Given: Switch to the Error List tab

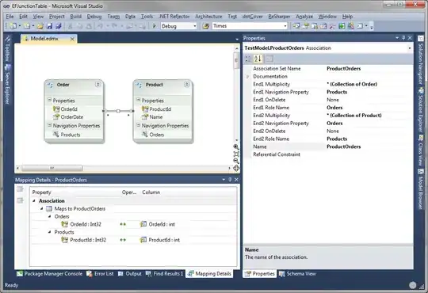Looking at the screenshot, I should (x=100, y=274).
